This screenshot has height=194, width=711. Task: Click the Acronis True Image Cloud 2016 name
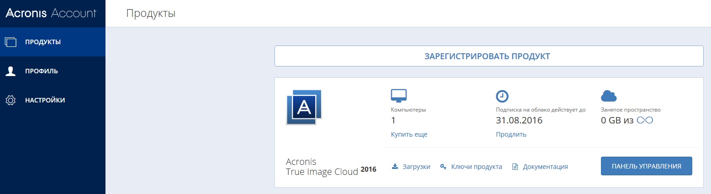(322, 167)
